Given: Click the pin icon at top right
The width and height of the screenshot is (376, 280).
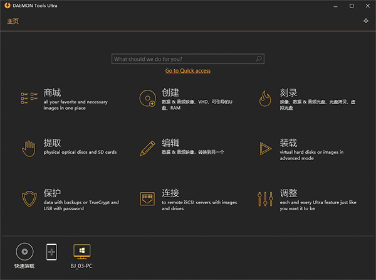Looking at the screenshot, I should point(366,21).
